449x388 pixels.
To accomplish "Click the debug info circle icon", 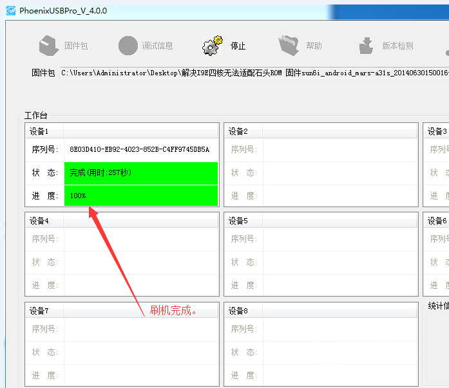I will coord(128,46).
